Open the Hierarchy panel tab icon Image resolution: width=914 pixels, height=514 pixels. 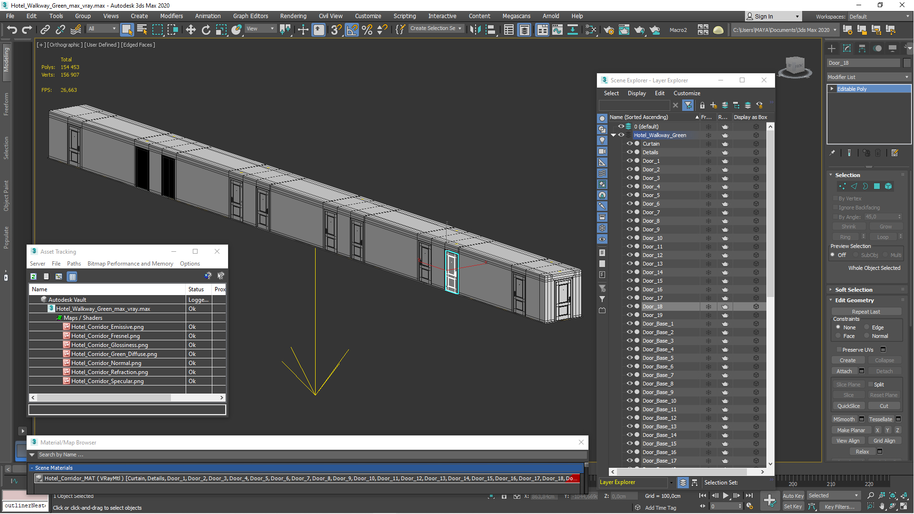tap(862, 49)
